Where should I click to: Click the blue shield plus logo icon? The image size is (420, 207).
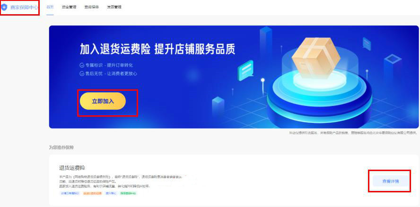[4, 7]
